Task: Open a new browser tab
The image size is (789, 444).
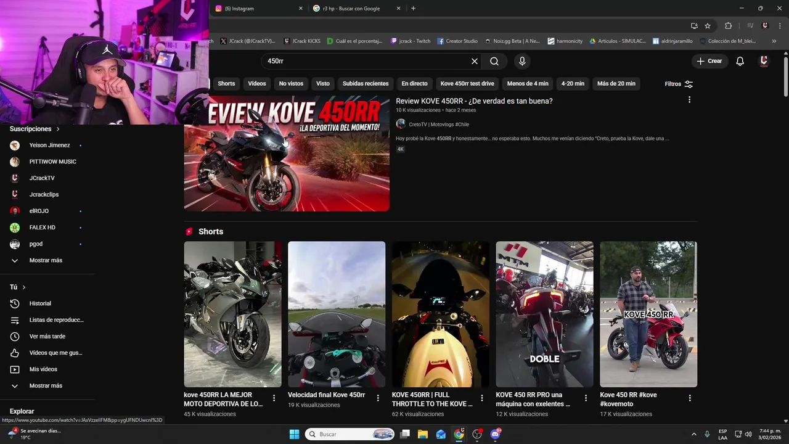Action: (x=413, y=9)
